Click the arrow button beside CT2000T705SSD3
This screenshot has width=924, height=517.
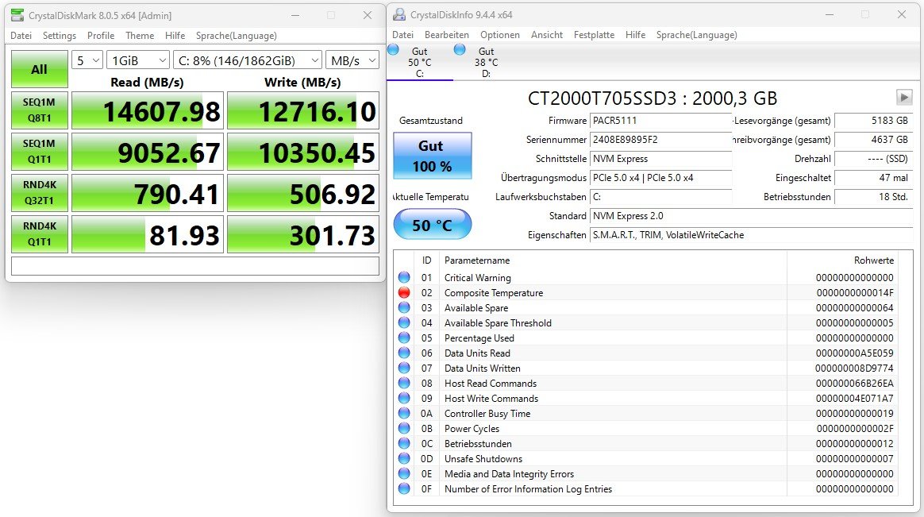904,97
